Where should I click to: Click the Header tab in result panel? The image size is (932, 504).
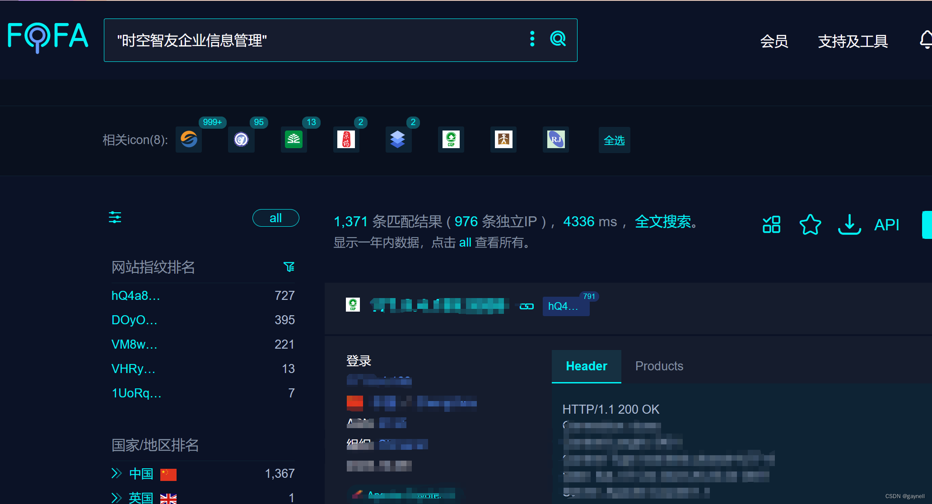coord(586,366)
